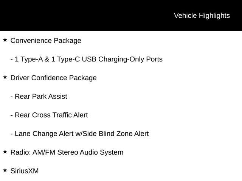Click the star bullet next to Radio: AM/FM

pos(5,152)
